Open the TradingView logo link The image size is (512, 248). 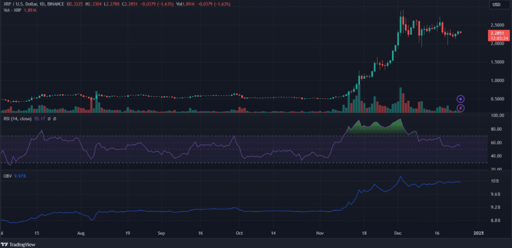click(x=18, y=245)
